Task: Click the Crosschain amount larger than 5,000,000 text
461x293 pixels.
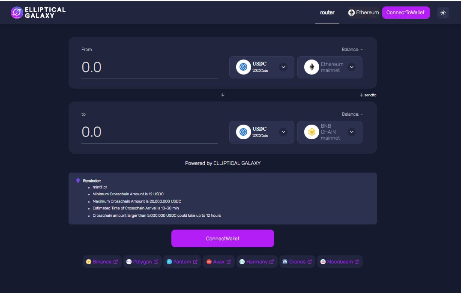Action: click(157, 215)
